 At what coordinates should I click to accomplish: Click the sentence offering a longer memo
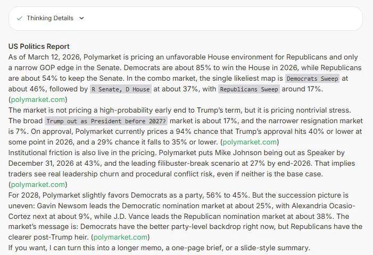[159, 248]
